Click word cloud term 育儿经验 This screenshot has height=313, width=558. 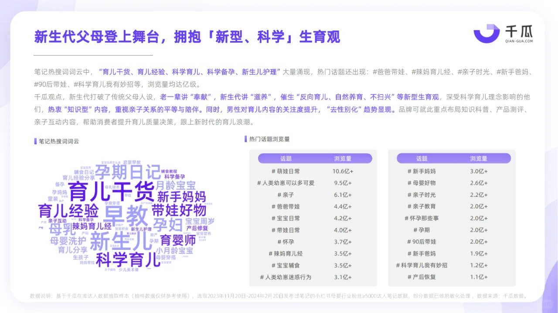coord(68,211)
